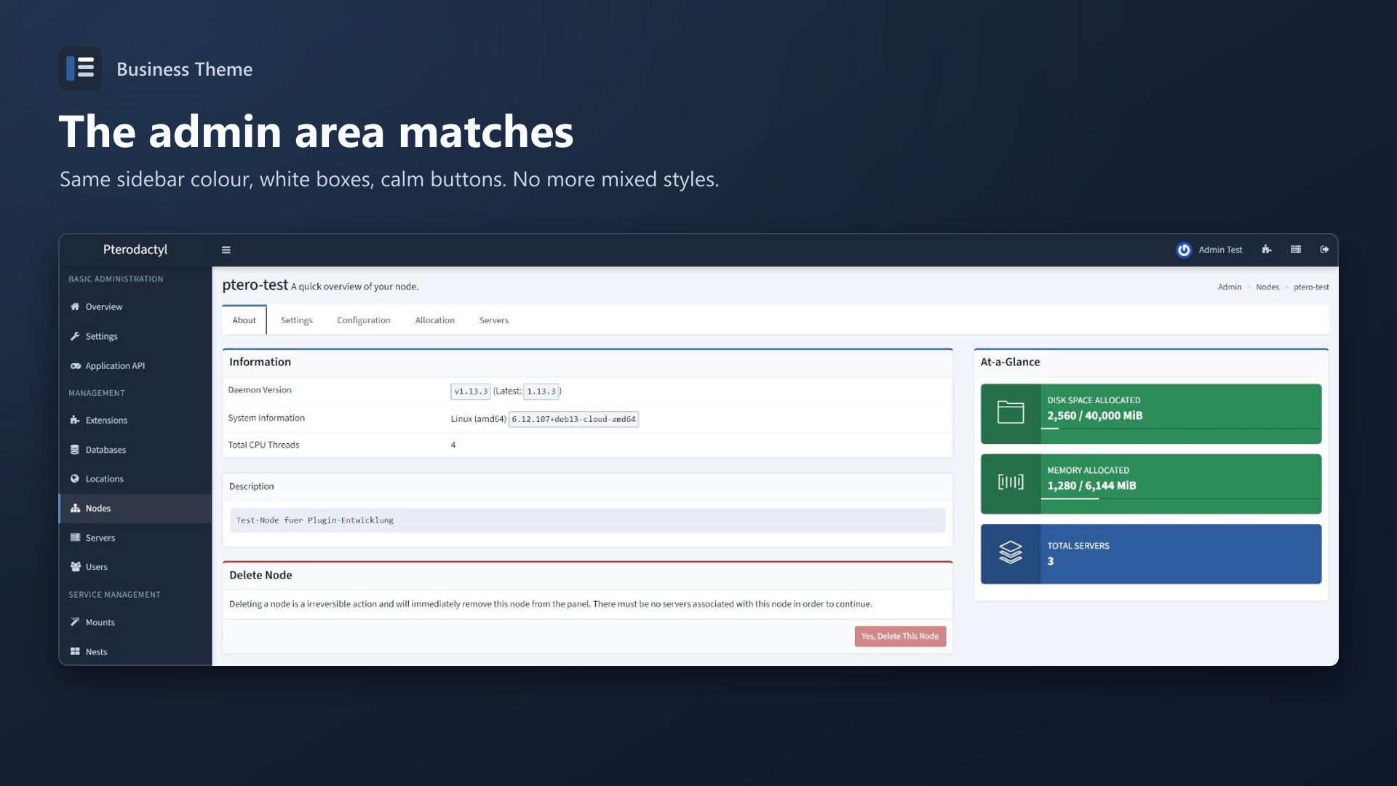This screenshot has width=1397, height=786.
Task: Click the Total Servers count 3
Action: (1051, 561)
